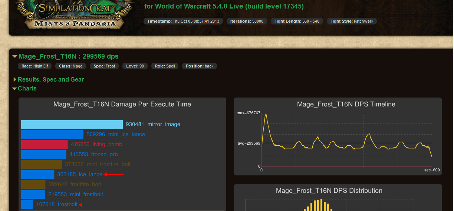
Task: Click the Level: 90 tag
Action: (x=135, y=66)
